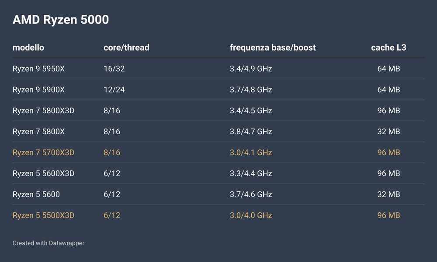
Task: Select the "core/thread" column header
Action: click(126, 48)
